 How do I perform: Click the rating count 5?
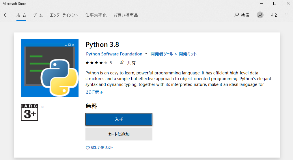click(111, 63)
